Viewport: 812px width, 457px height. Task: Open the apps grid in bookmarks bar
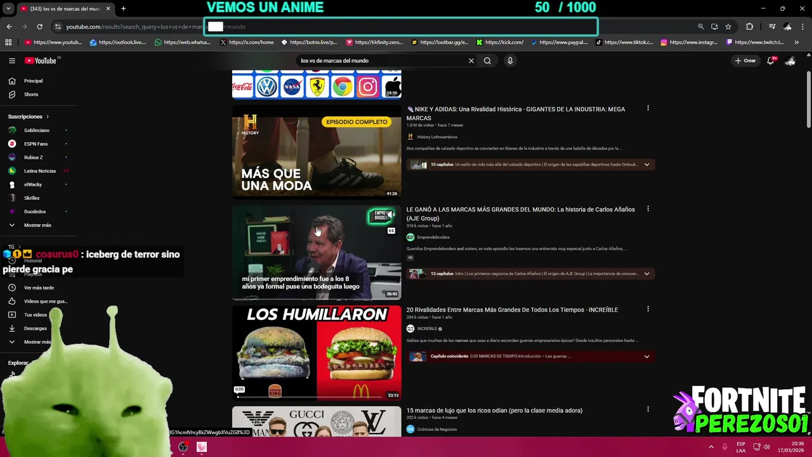8,43
